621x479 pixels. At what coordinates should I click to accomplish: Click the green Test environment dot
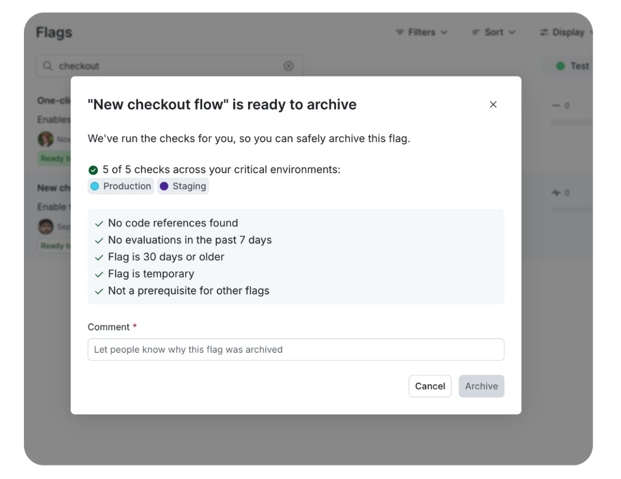pyautogui.click(x=560, y=66)
